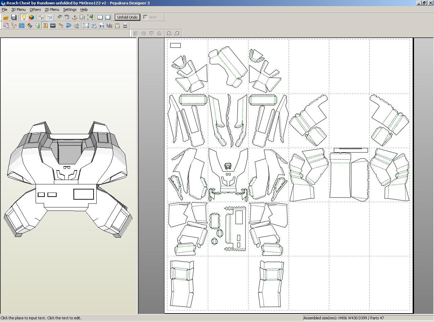Open the Others menu

point(35,9)
